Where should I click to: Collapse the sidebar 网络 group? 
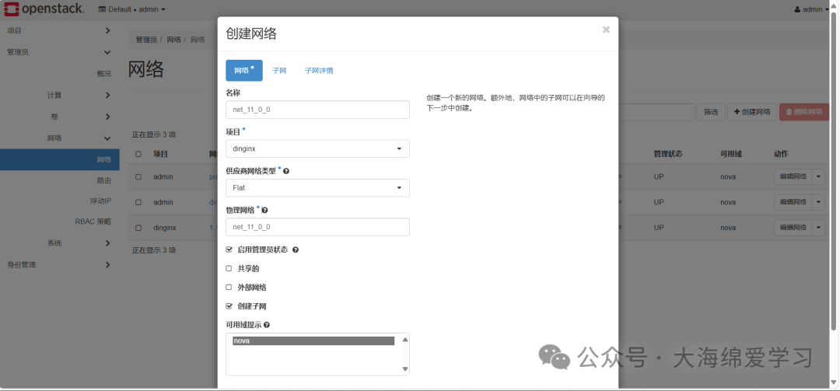pyautogui.click(x=59, y=138)
